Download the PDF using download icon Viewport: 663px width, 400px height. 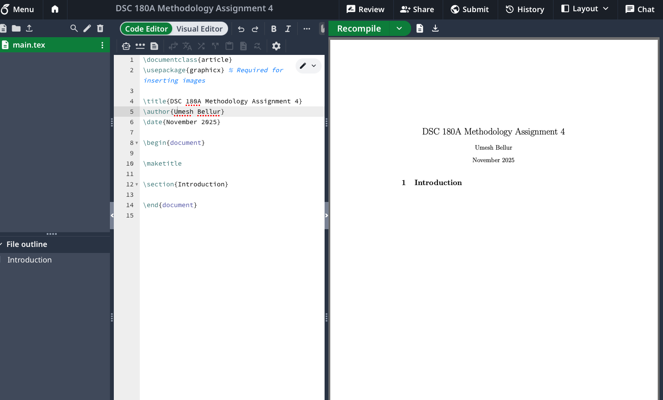(435, 29)
